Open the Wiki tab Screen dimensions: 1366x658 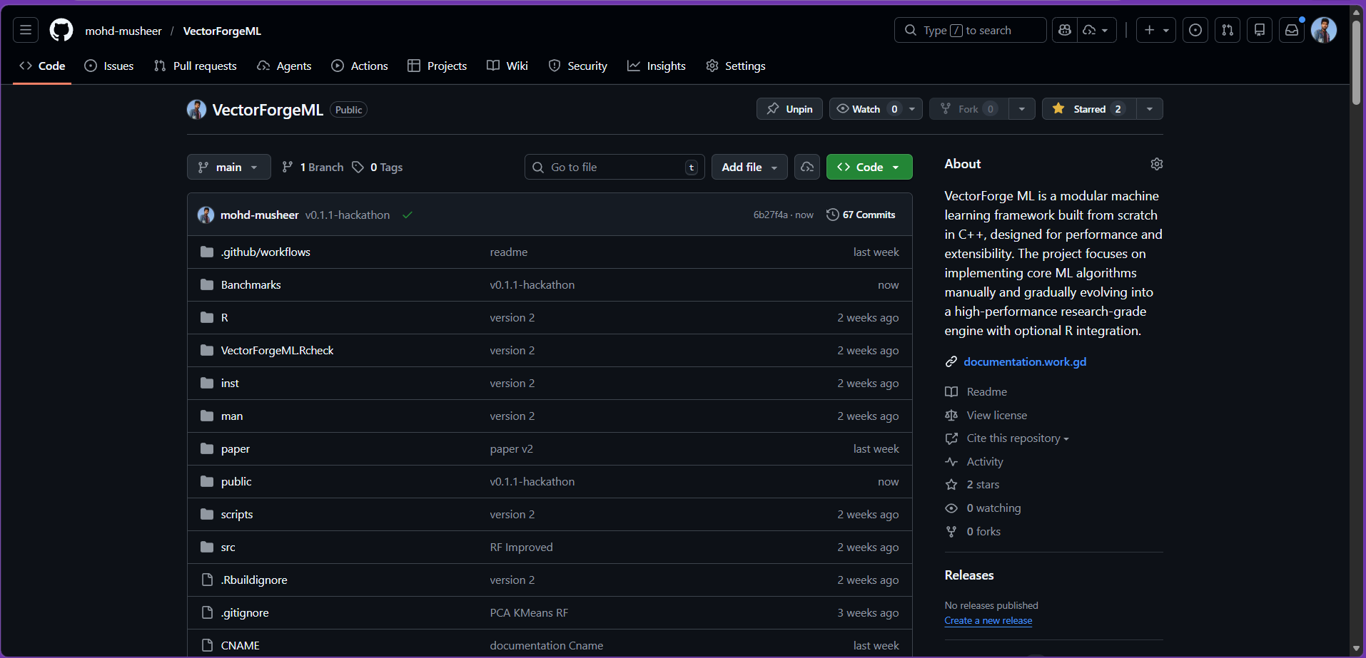pos(507,66)
